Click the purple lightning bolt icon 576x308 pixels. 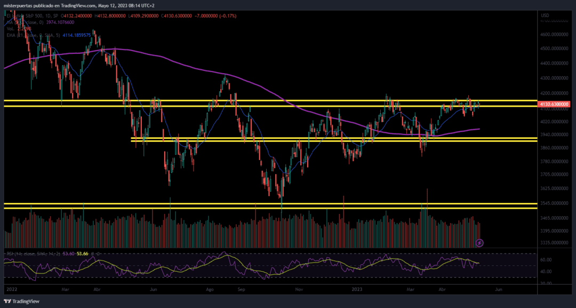(479, 243)
